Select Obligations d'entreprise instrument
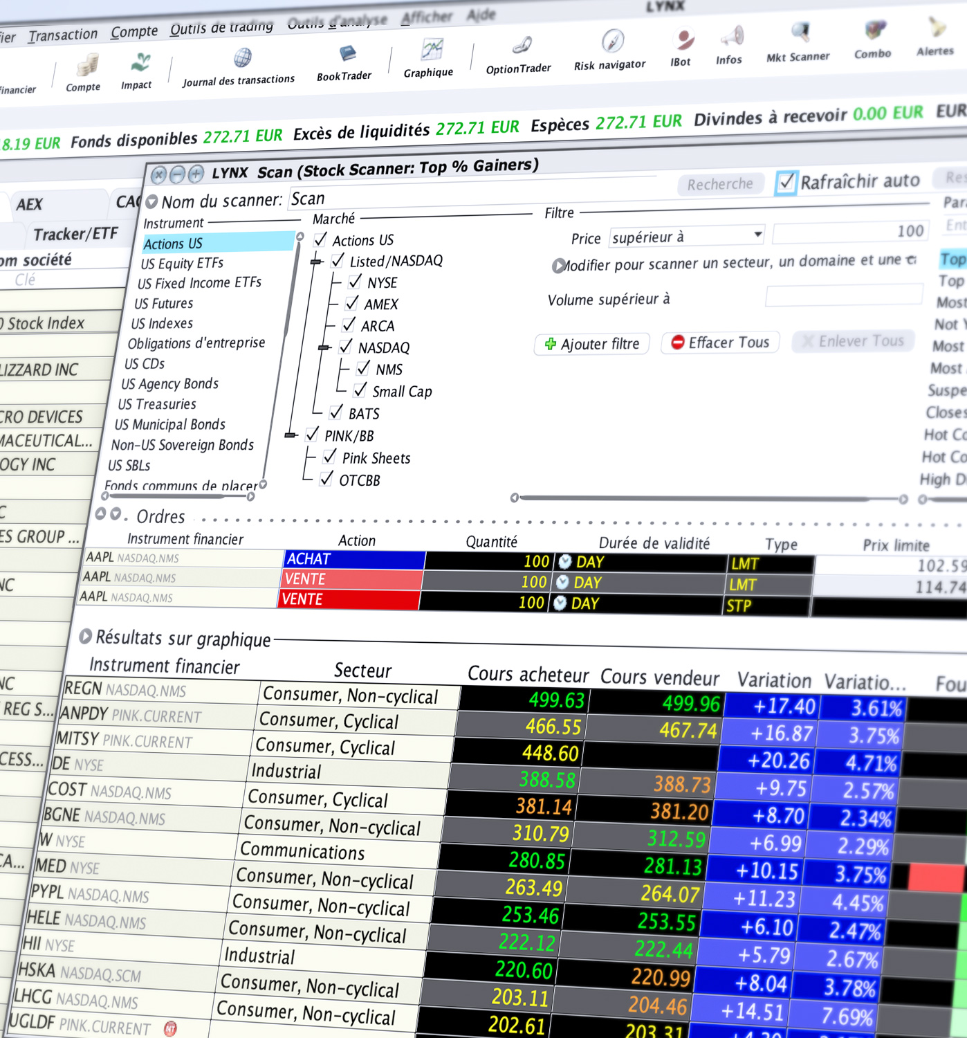The height and width of the screenshot is (1038, 967). coord(196,343)
